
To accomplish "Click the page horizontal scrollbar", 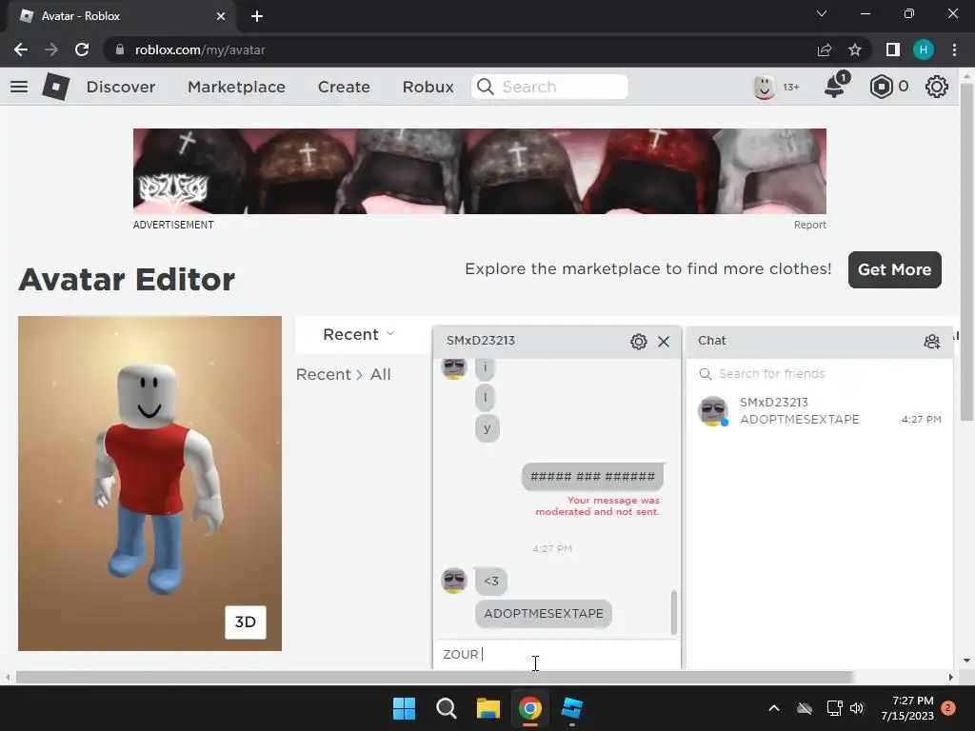I will pyautogui.click(x=434, y=677).
